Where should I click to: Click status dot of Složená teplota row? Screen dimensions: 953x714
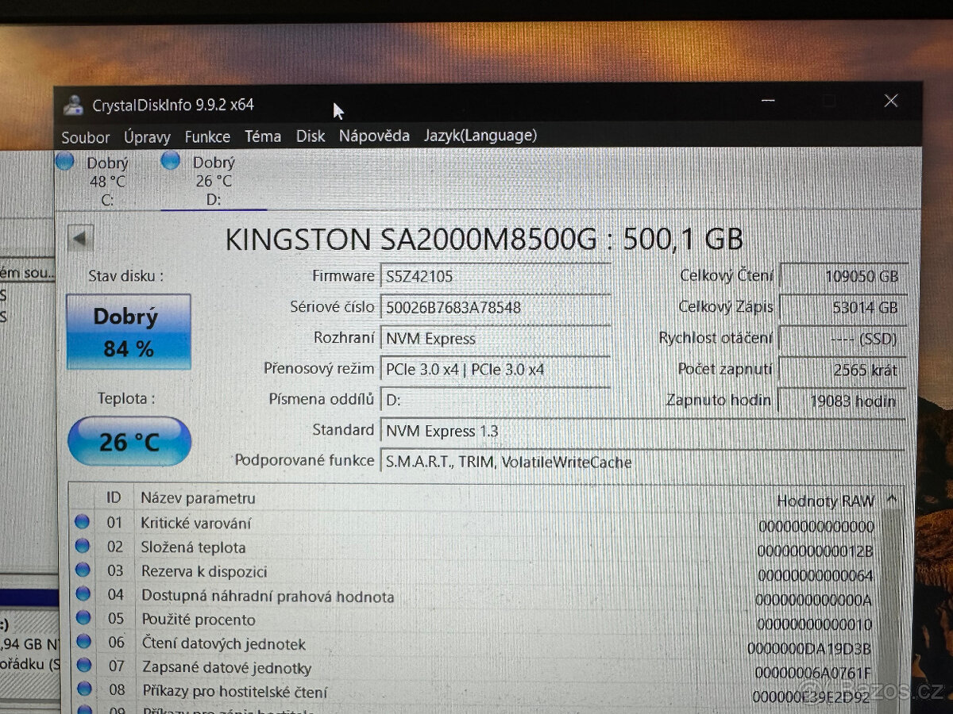click(82, 546)
